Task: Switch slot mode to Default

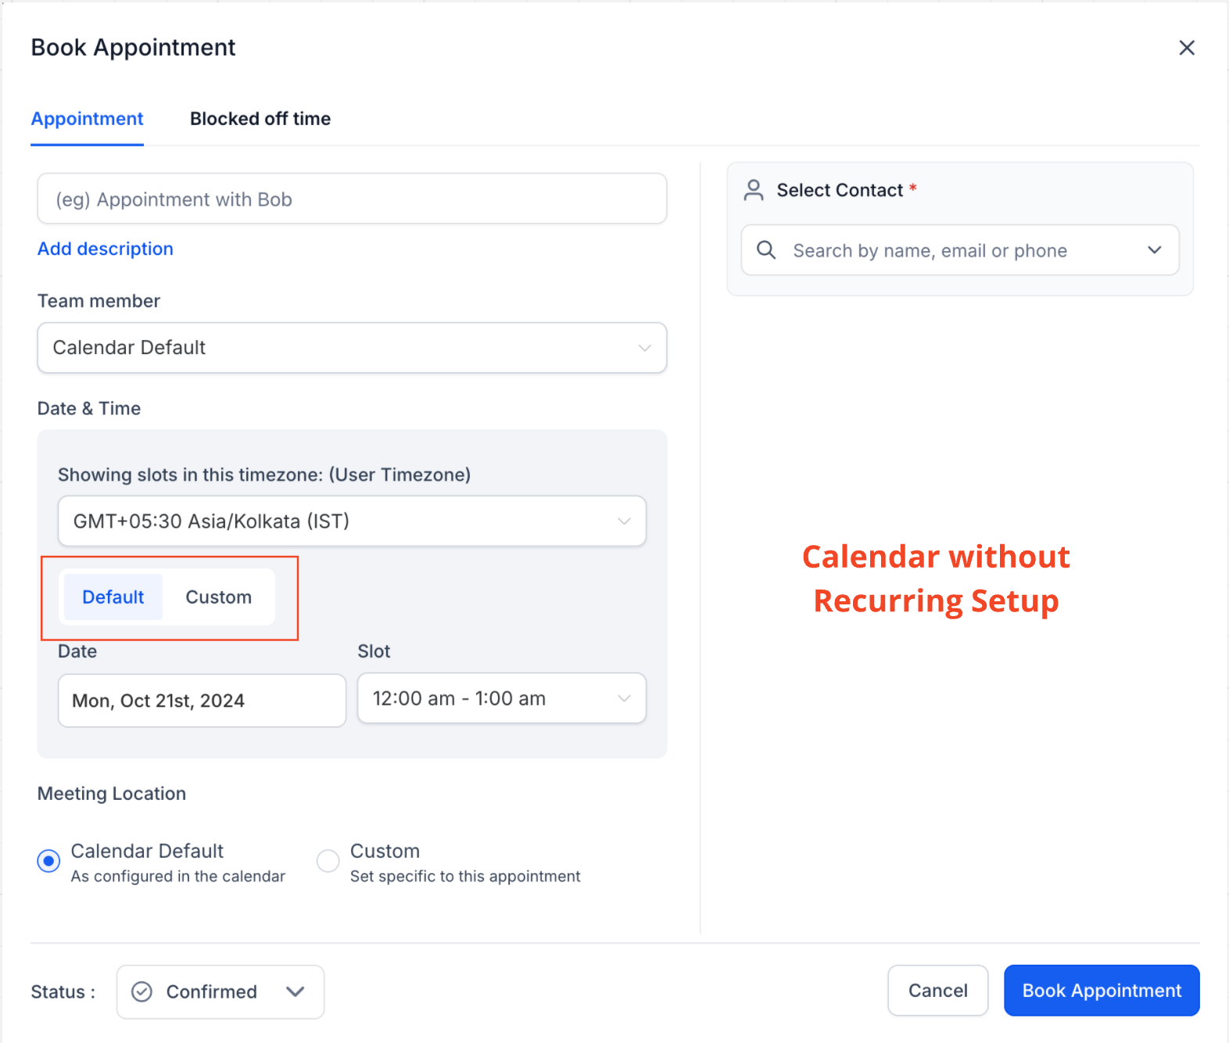Action: coord(113,597)
